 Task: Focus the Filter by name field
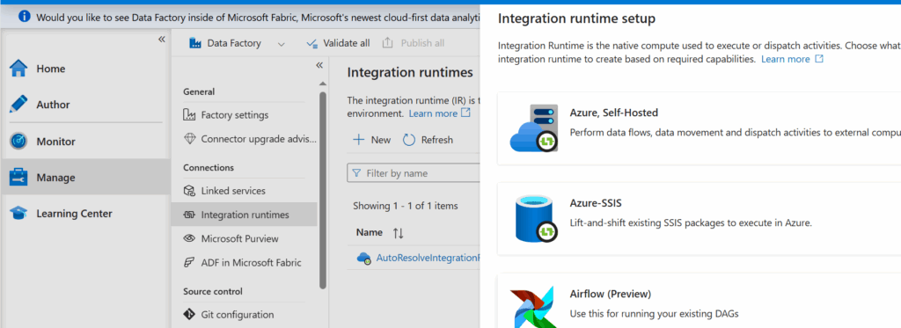[414, 173]
